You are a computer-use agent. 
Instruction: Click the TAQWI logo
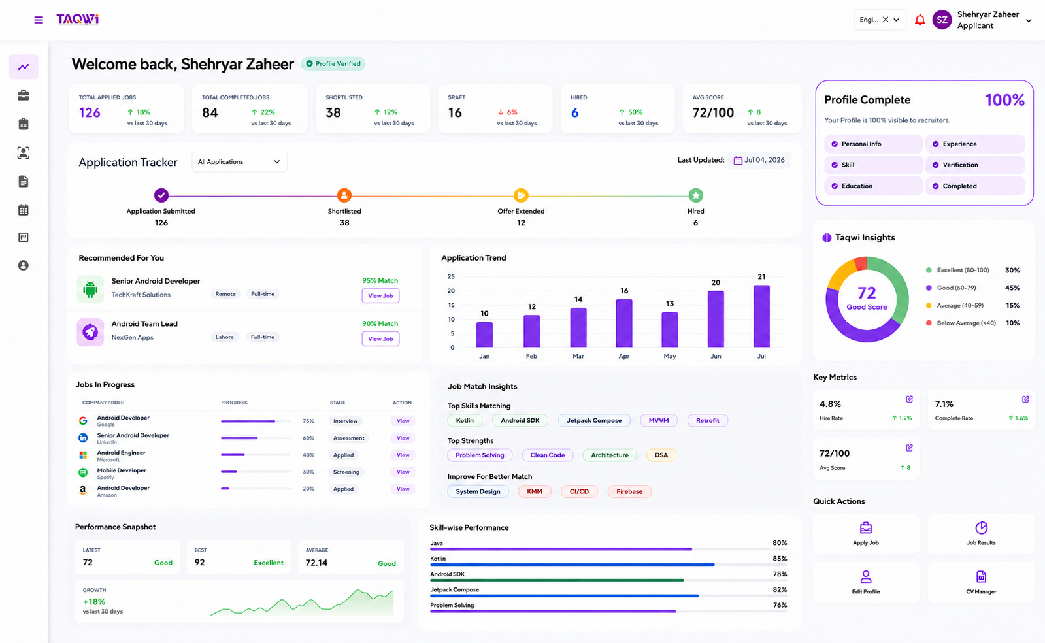click(77, 20)
